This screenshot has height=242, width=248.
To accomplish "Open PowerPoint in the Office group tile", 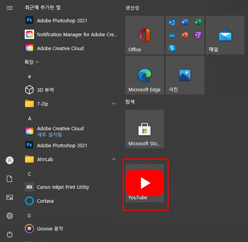I will (x=185, y=35).
